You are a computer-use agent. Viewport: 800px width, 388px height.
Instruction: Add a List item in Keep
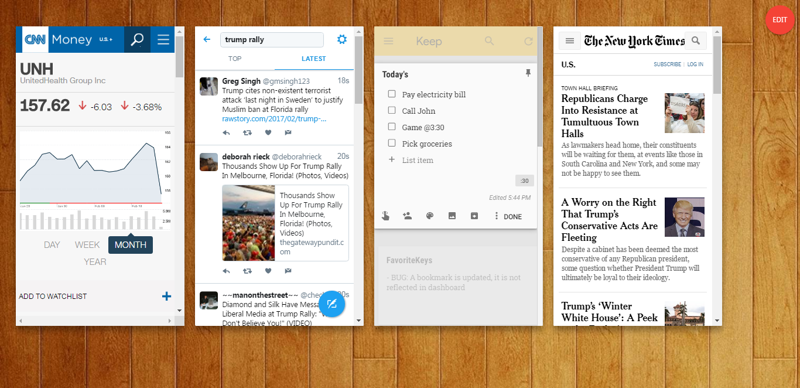tap(418, 160)
